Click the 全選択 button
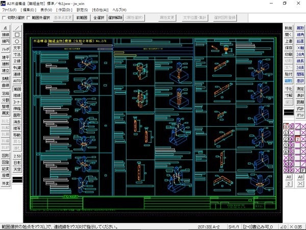This screenshot has width=306, height=230. (99, 18)
